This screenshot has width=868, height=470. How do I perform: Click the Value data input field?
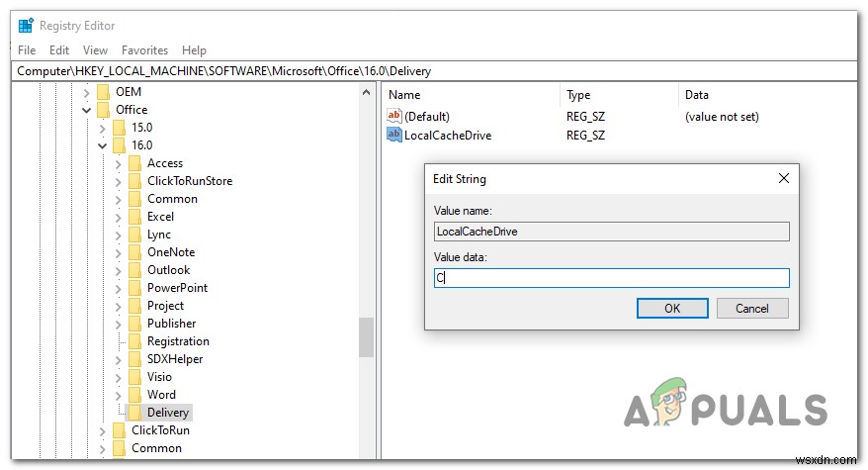click(x=612, y=278)
